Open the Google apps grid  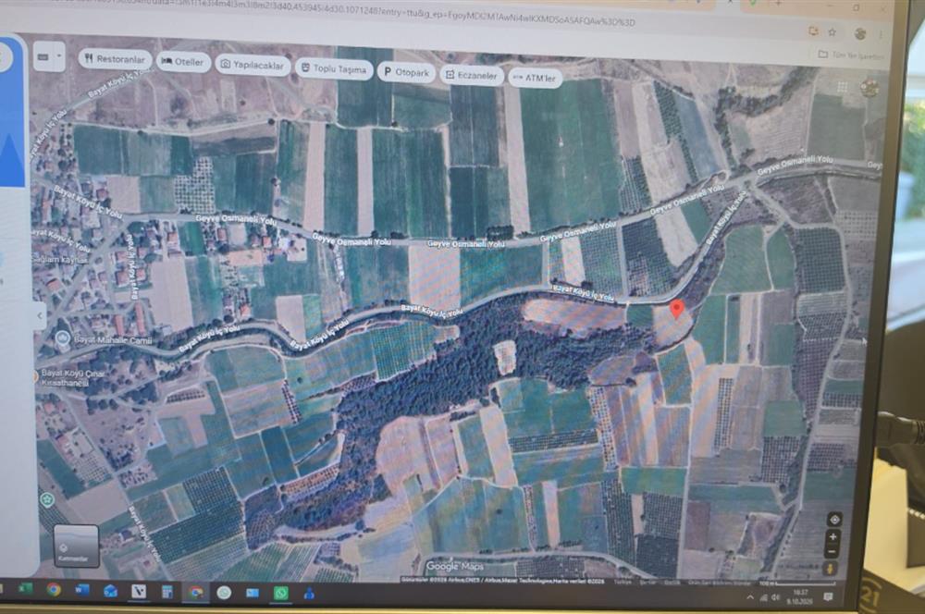tap(843, 87)
